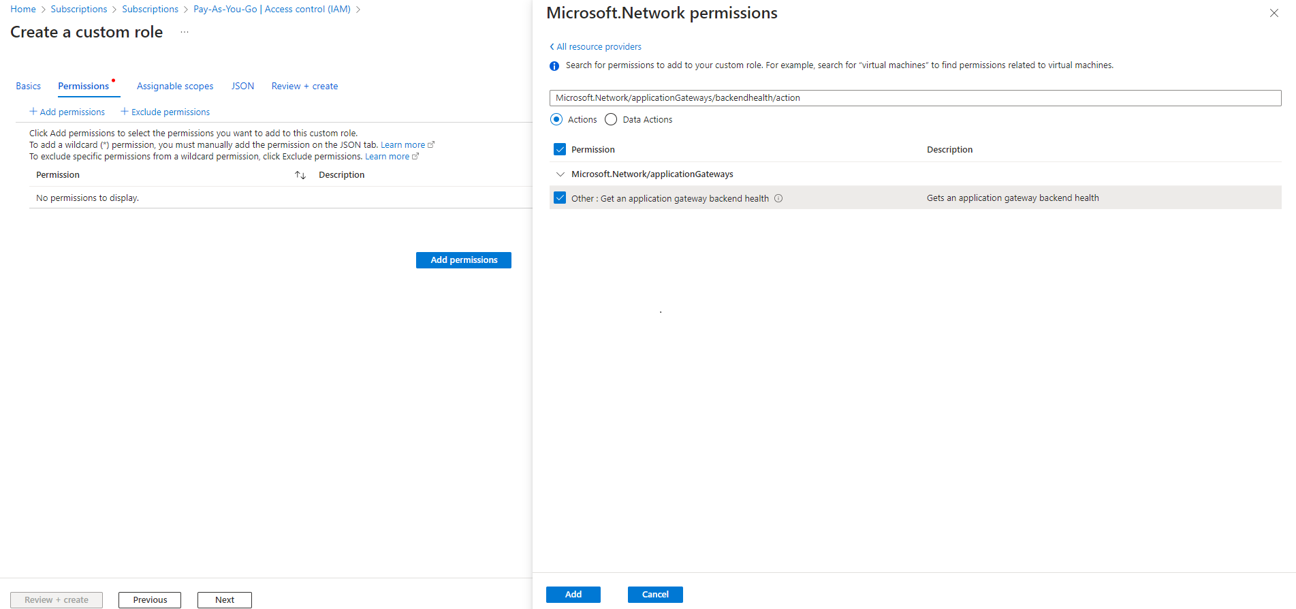Open Pay-As-You-Go Access control (IAM) breadcrumb
Screen dimensions: 1296x609
click(x=272, y=9)
